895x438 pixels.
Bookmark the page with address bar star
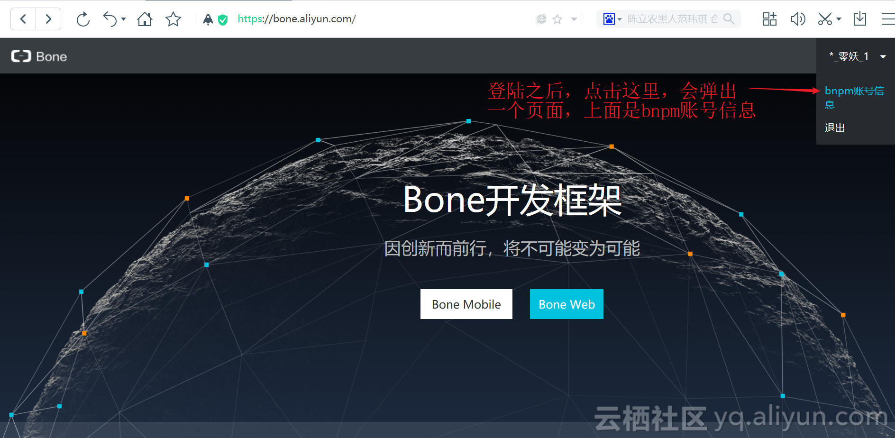pyautogui.click(x=557, y=19)
